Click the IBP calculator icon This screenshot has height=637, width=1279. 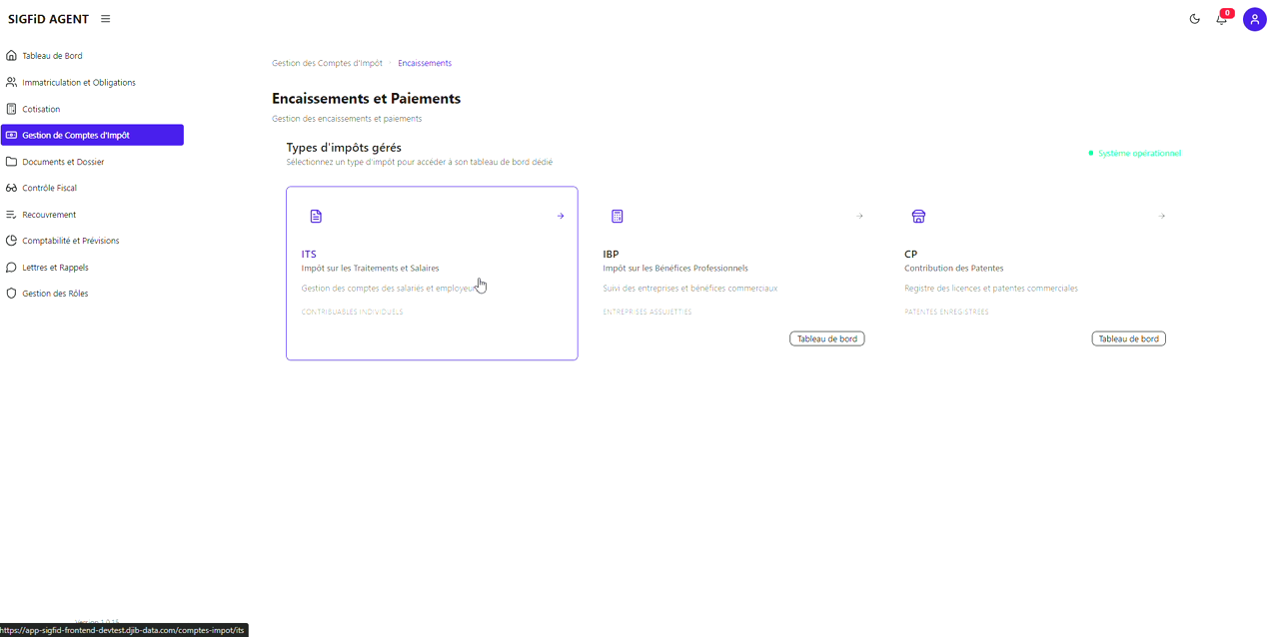point(618,217)
